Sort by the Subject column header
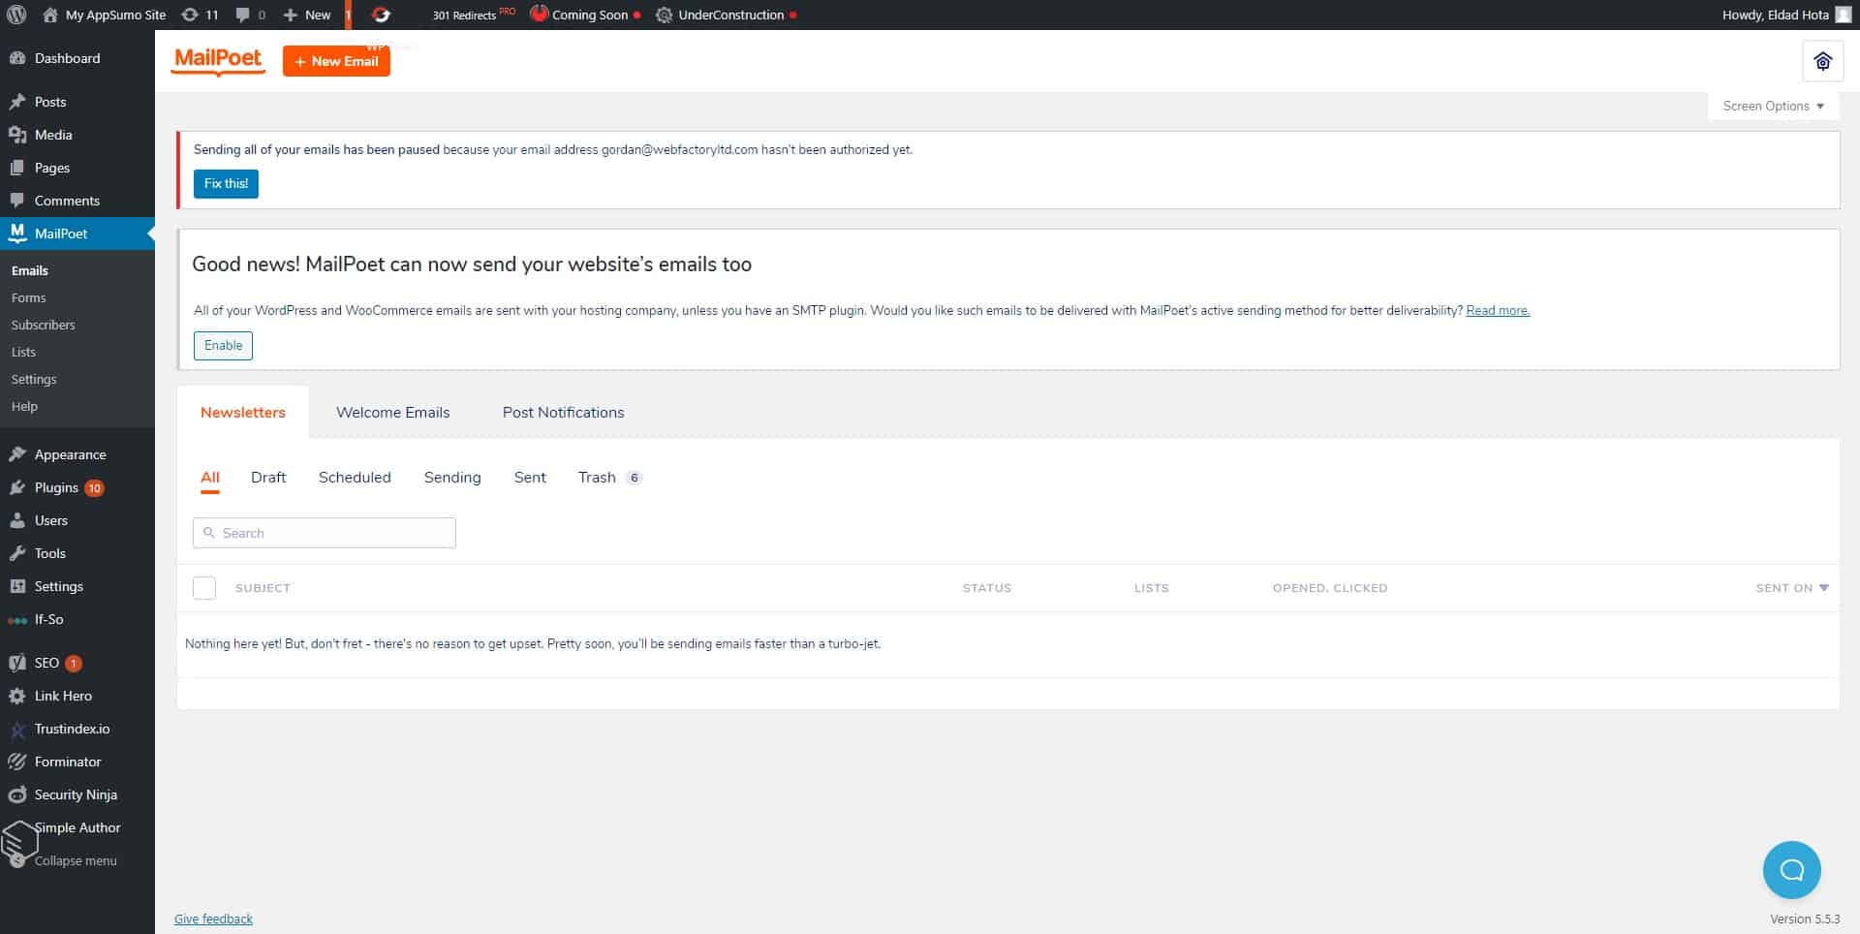Viewport: 1860px width, 934px height. 263,588
